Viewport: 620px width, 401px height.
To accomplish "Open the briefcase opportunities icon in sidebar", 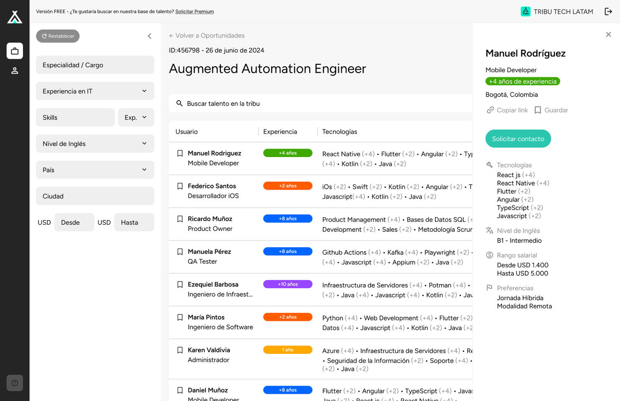I will click(x=15, y=51).
